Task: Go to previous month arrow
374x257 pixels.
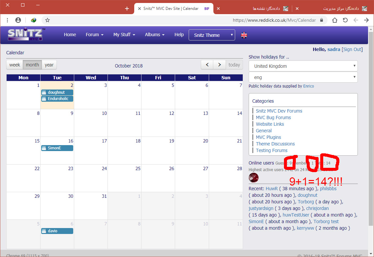Action: pyautogui.click(x=207, y=65)
